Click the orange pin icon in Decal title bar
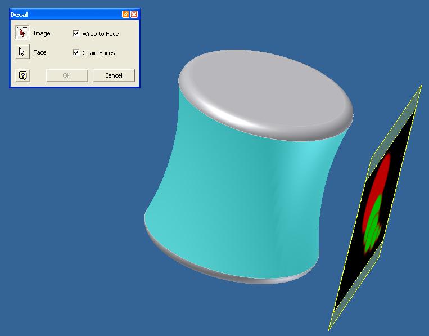 pos(125,15)
